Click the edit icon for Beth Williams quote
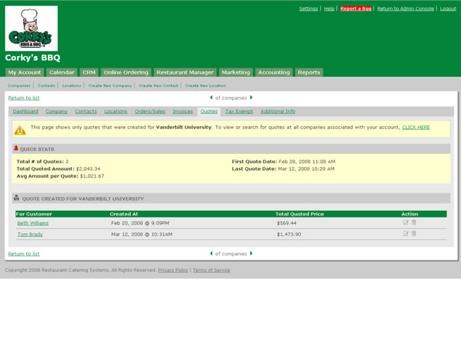Screen dimensions: 461x345 tap(406, 223)
